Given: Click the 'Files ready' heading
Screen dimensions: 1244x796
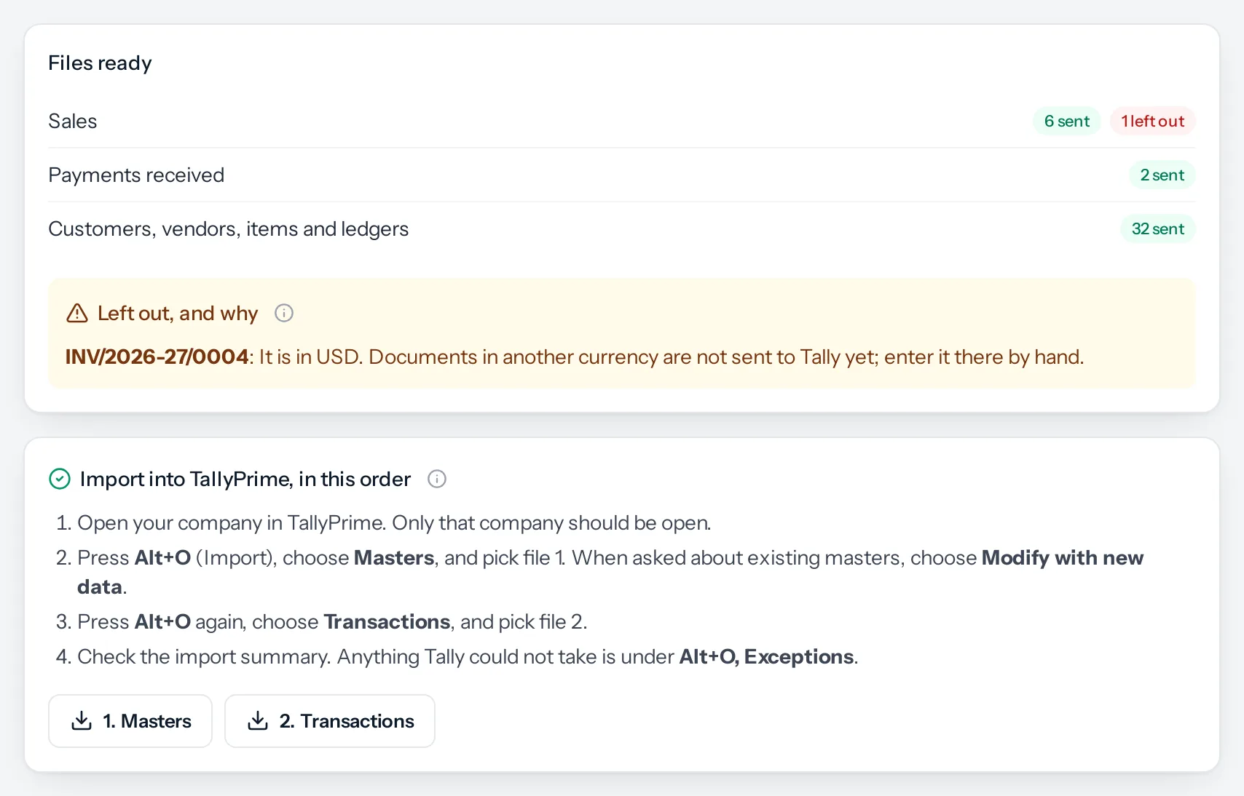Looking at the screenshot, I should click(100, 63).
